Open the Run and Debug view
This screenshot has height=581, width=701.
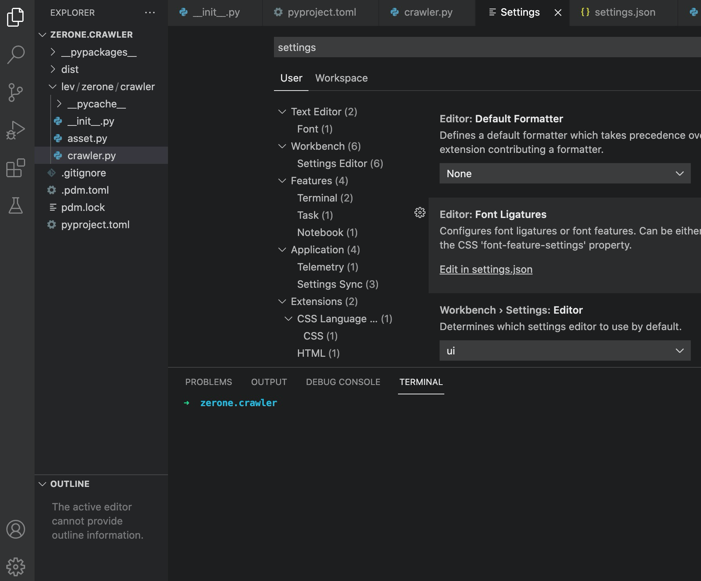16,130
